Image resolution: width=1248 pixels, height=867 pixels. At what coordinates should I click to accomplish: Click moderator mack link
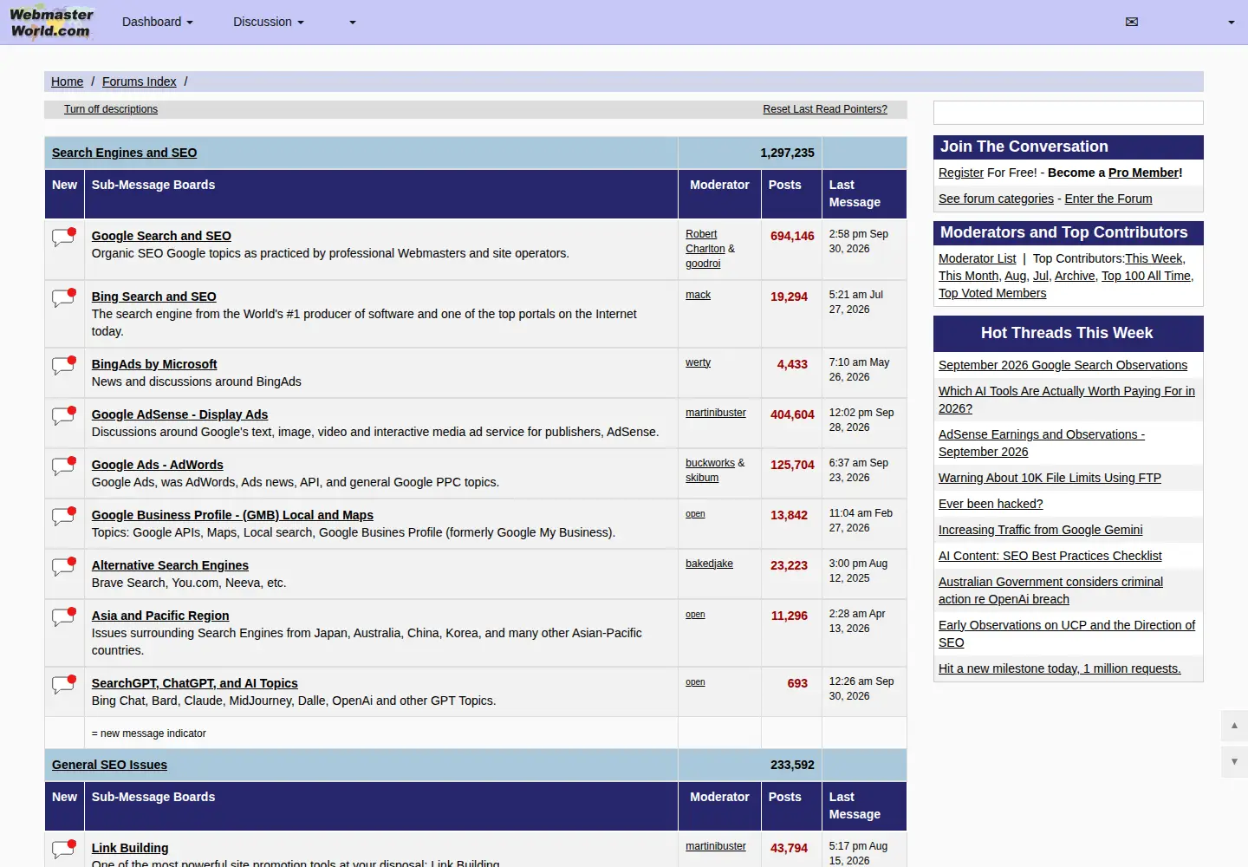[x=698, y=295]
